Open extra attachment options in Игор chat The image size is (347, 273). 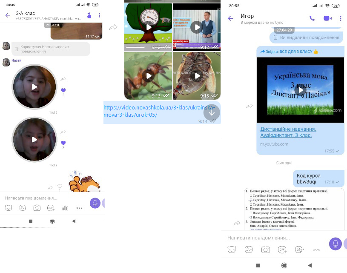(x=316, y=249)
